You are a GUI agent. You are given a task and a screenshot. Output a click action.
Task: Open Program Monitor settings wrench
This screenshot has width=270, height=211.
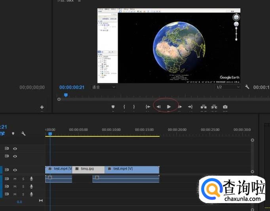click(x=247, y=87)
